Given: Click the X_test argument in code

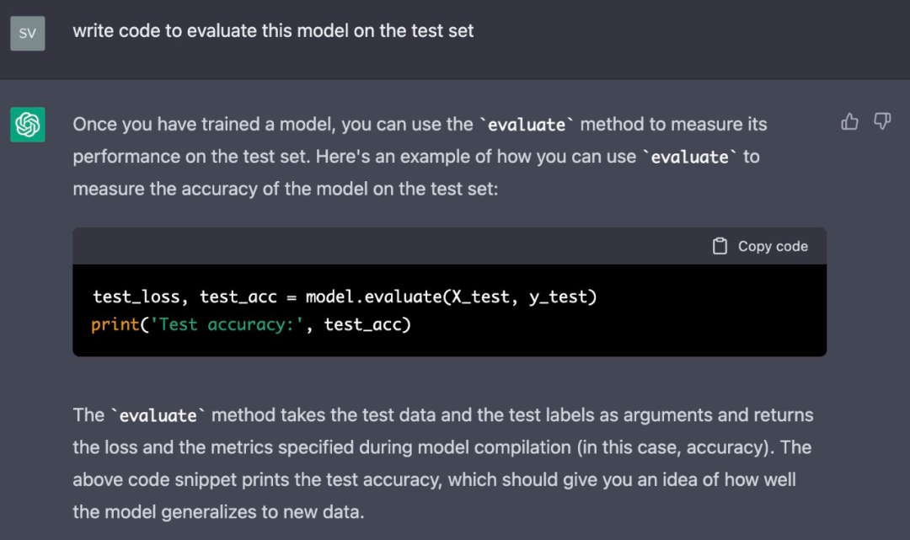Looking at the screenshot, I should (480, 297).
